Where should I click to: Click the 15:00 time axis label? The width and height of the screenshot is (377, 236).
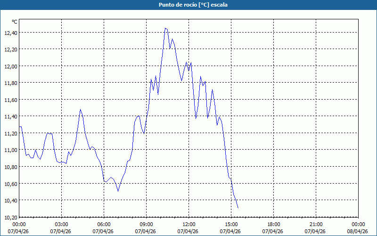[x=231, y=224]
